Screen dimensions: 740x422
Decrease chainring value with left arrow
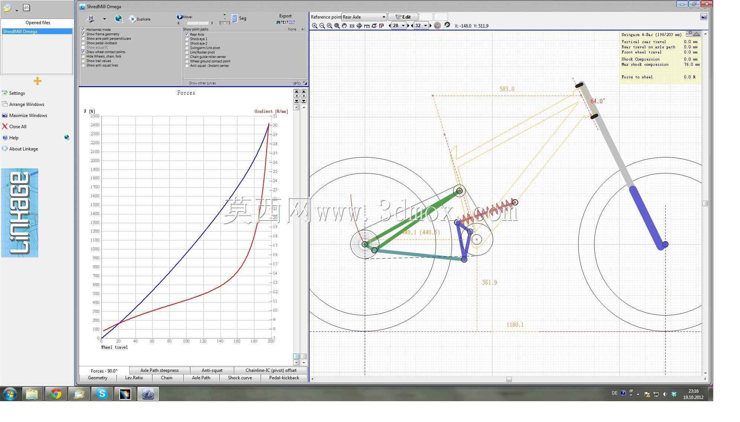(390, 26)
